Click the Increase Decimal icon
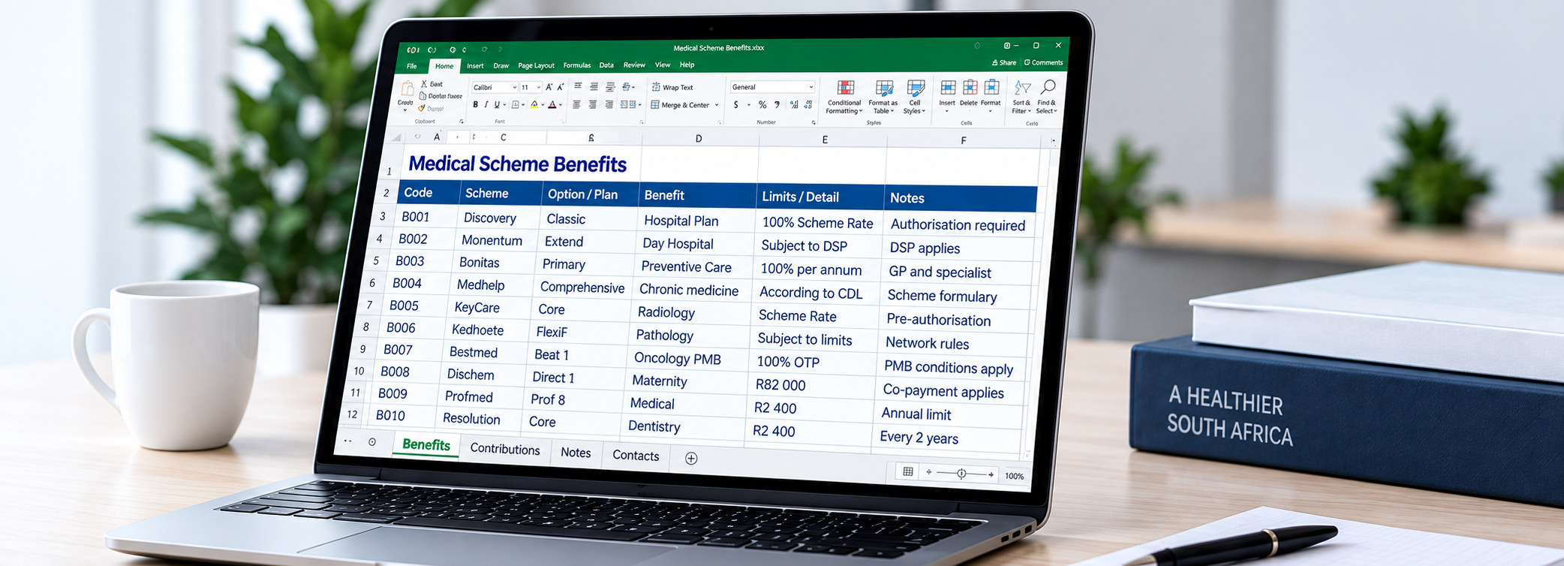This screenshot has width=1564, height=566. [794, 104]
